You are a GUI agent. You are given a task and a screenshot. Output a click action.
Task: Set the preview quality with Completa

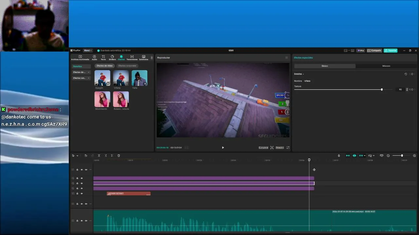tap(264, 148)
